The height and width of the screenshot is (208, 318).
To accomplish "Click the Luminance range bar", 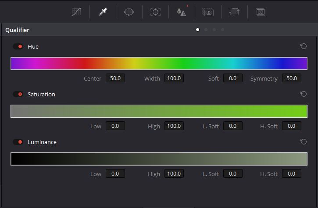I will click(x=159, y=159).
